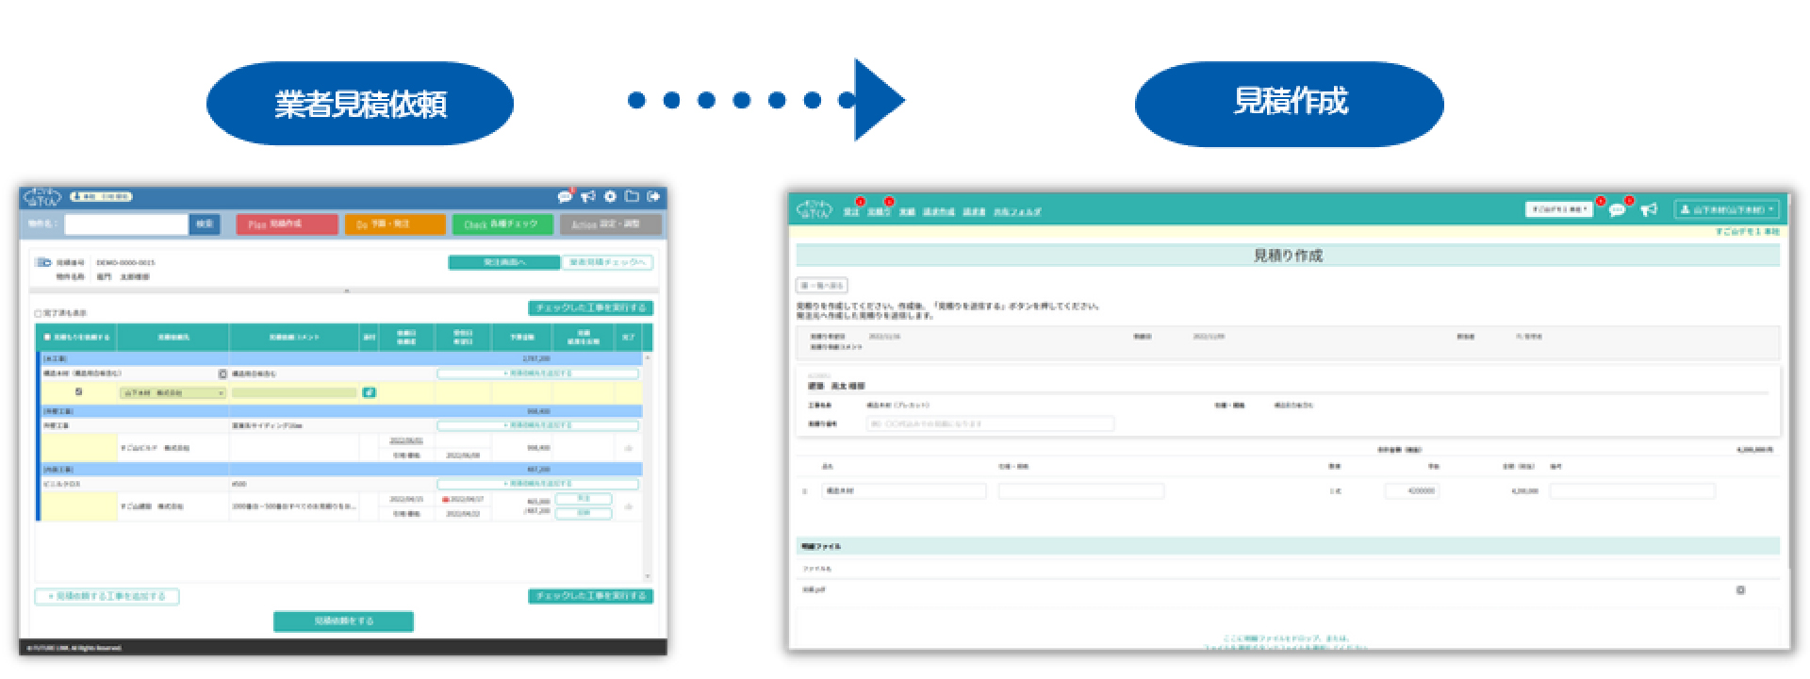Click megaphone announcements icon in left window header

point(588,197)
